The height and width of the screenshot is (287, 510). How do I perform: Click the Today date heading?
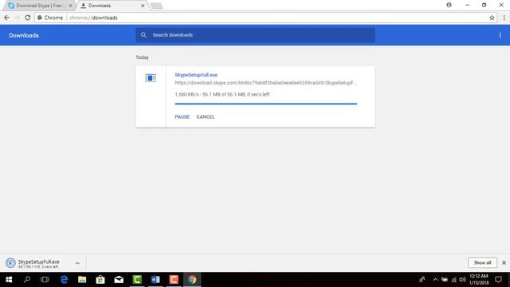142,57
